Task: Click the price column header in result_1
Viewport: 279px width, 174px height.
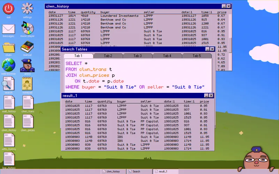Action: click(204, 102)
